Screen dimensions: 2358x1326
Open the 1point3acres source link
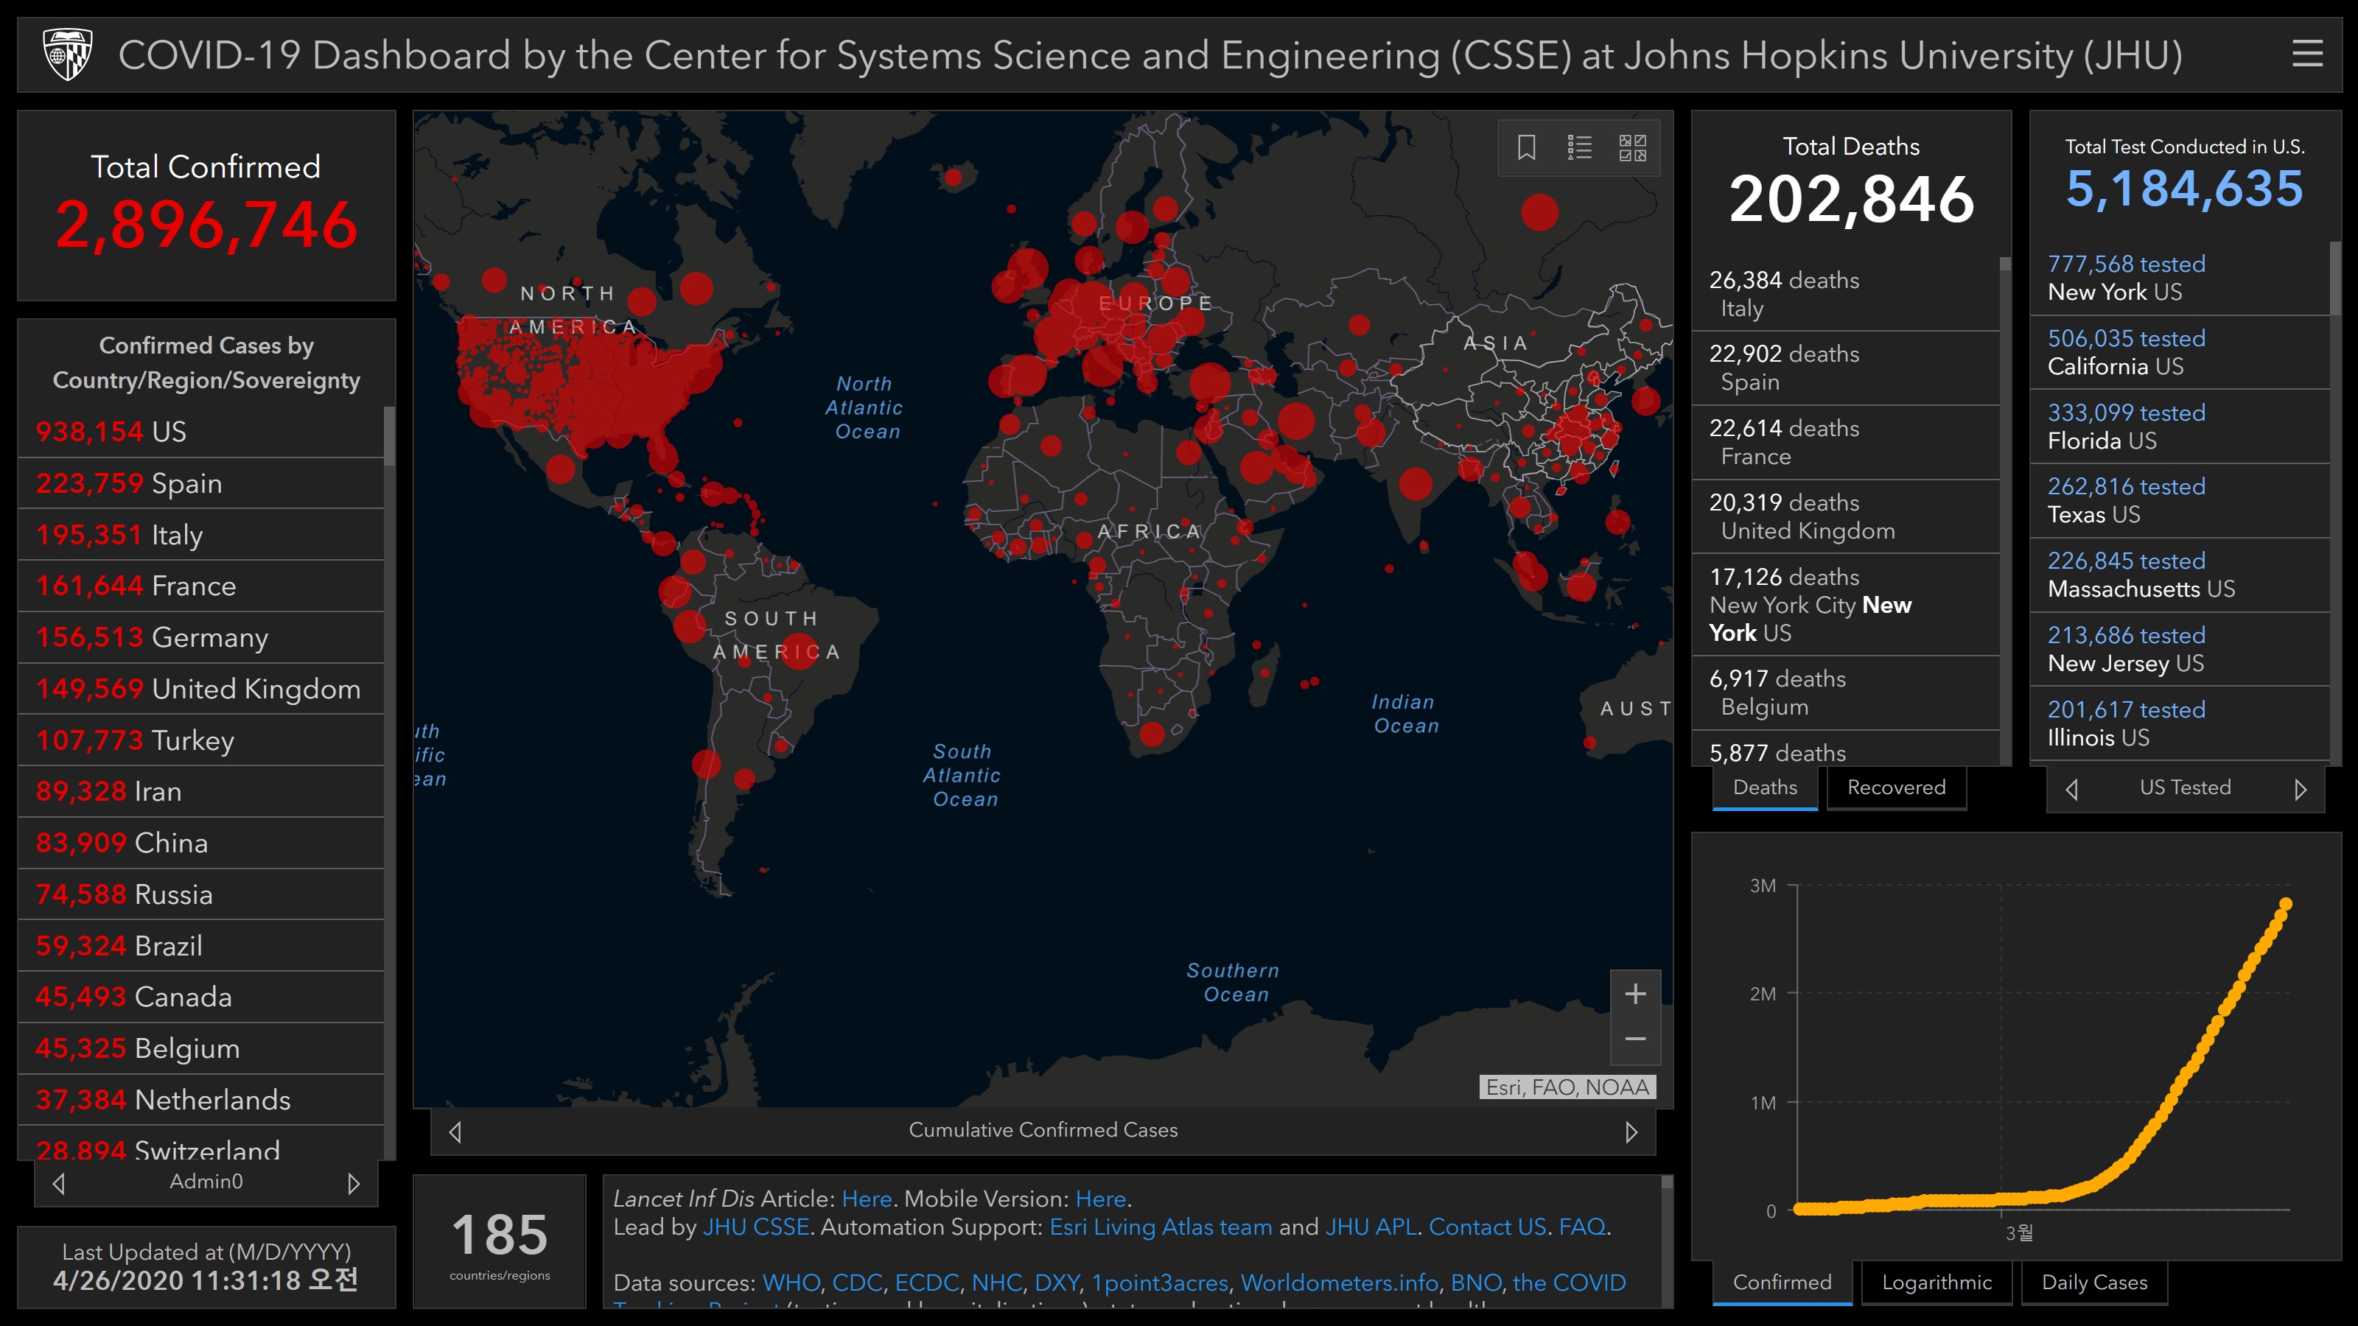[x=1160, y=1283]
